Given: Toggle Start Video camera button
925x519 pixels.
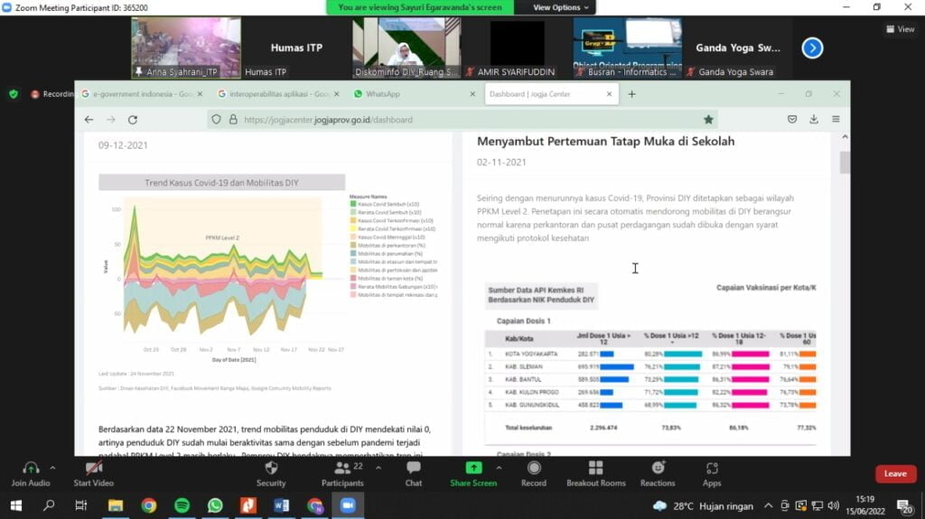Looking at the screenshot, I should (94, 468).
